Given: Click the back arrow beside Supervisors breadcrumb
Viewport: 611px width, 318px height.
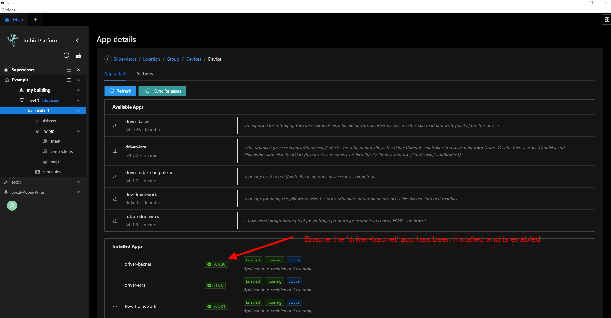Looking at the screenshot, I should coord(108,59).
